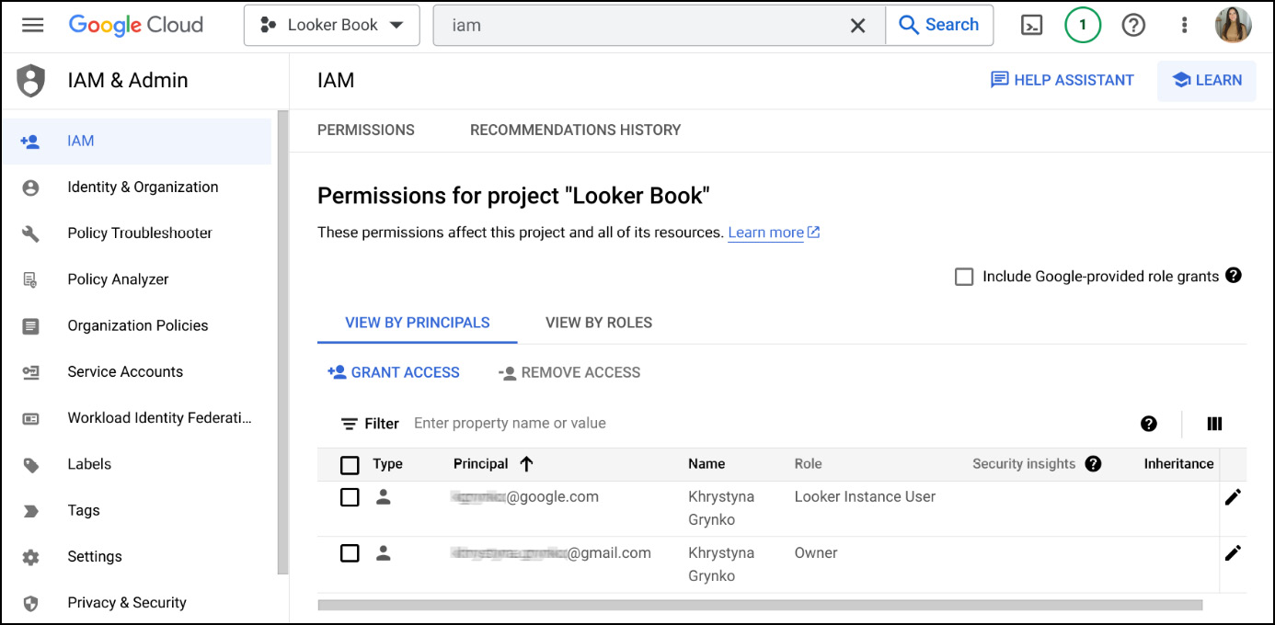Image resolution: width=1275 pixels, height=625 pixels.
Task: Click the LEARN button
Action: pos(1207,80)
